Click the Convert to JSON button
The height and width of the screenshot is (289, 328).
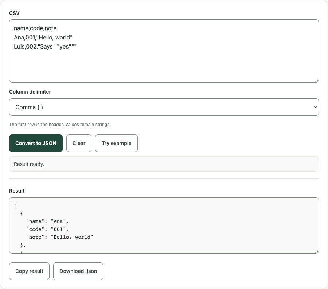[x=36, y=143]
